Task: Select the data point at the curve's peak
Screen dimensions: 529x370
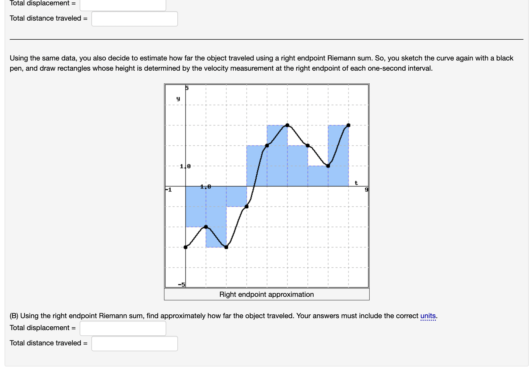Action: (x=287, y=125)
